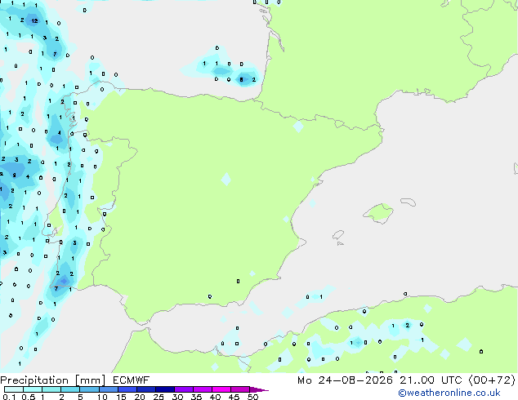Click the legend label '25'
Screen dimensions: 518x400
click(x=159, y=397)
